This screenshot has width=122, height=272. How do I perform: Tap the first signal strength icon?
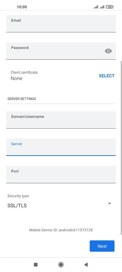[x=96, y=7]
